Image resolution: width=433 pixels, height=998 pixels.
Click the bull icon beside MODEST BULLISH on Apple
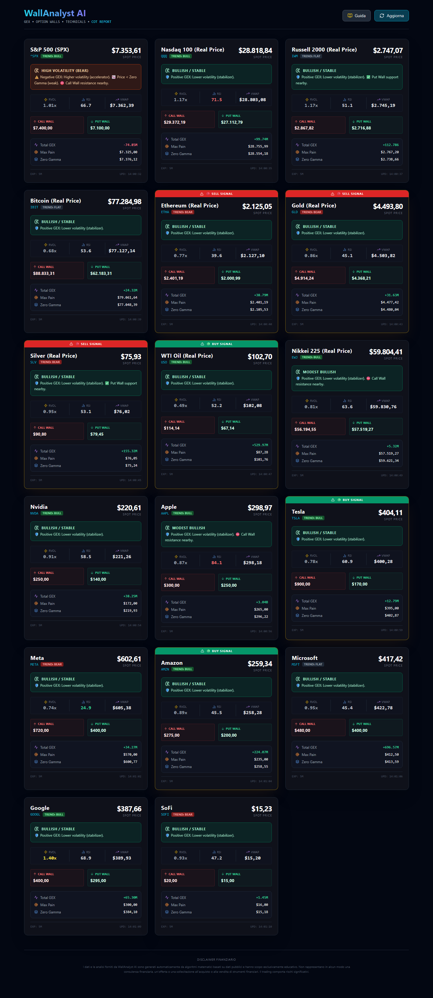pyautogui.click(x=167, y=528)
